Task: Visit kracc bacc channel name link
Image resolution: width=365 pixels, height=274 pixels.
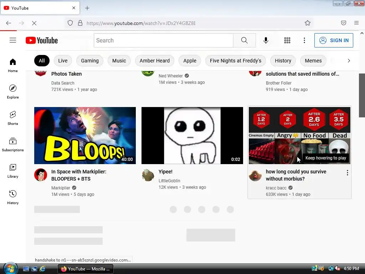Action: [x=276, y=188]
